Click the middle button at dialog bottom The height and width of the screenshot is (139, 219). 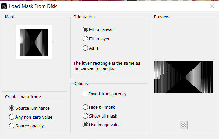click(109, 138)
